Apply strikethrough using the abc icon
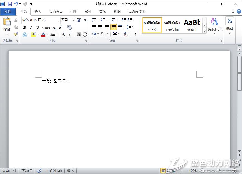Viewport: 242px width, 174px height. 48,28
